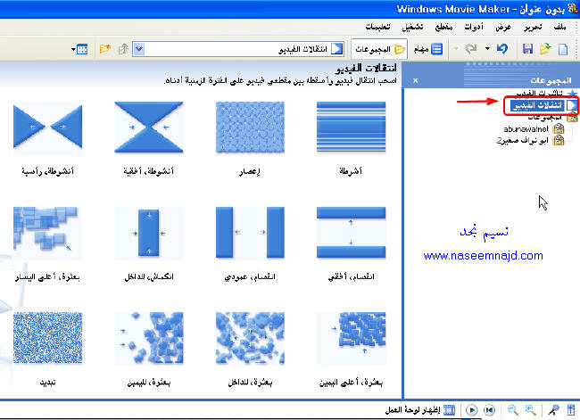Select the abunawafnet collection in tree
The width and height of the screenshot is (580, 420).
coord(526,128)
